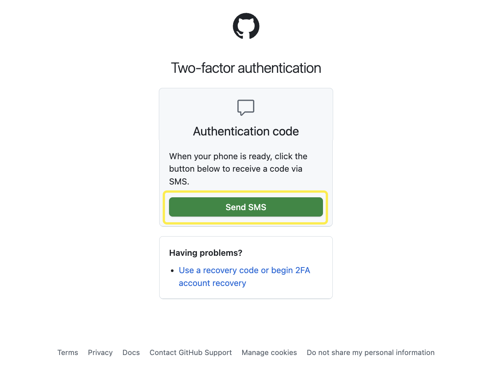Click the GitHub mark at the top
This screenshot has height=372, width=498.
click(246, 26)
